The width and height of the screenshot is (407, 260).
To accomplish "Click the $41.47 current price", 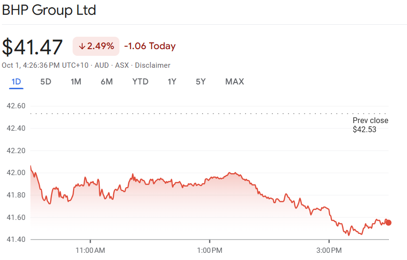I will [x=32, y=47].
